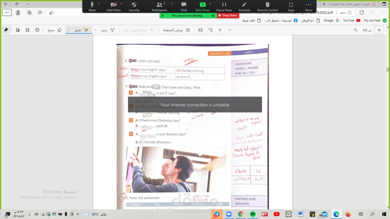Add this page to favorites star
390x219 pixels.
[51, 12]
